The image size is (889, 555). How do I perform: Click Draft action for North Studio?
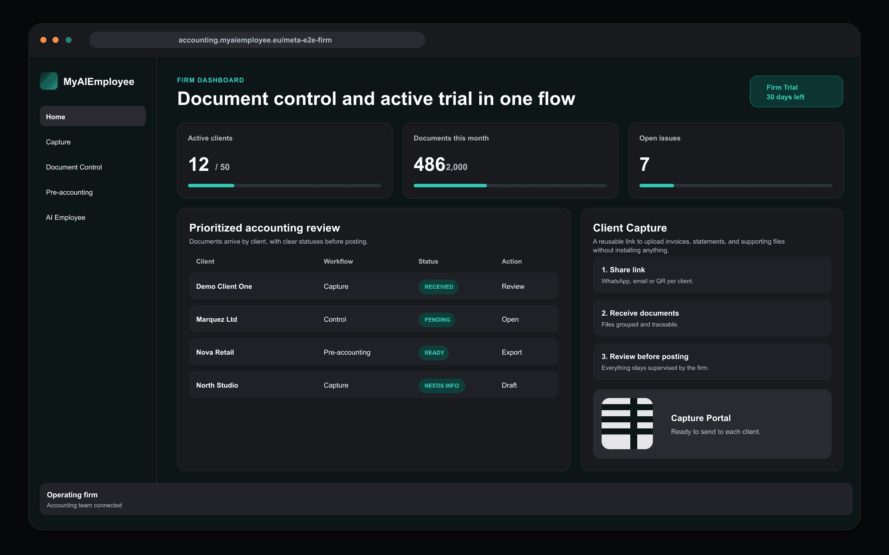click(509, 385)
